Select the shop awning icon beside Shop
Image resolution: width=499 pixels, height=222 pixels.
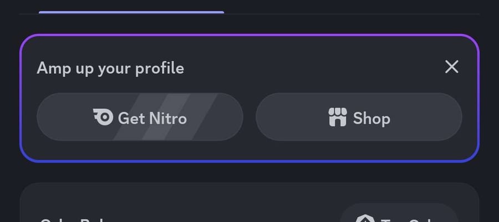(x=338, y=117)
